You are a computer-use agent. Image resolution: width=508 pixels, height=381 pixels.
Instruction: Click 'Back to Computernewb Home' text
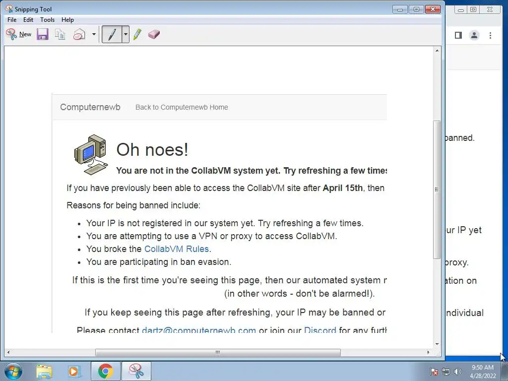coord(182,107)
